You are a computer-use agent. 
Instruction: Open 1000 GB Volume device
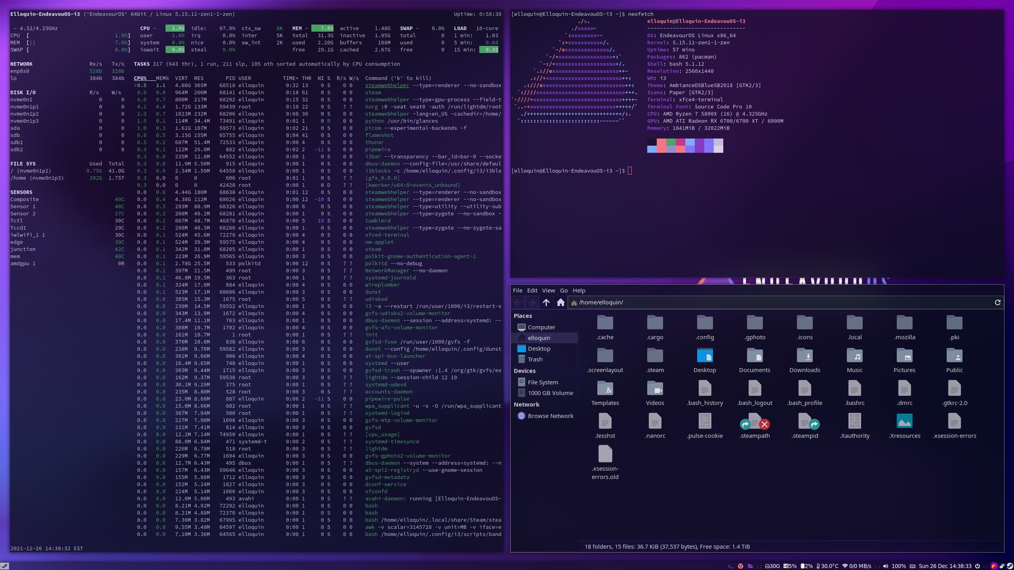[x=550, y=393]
